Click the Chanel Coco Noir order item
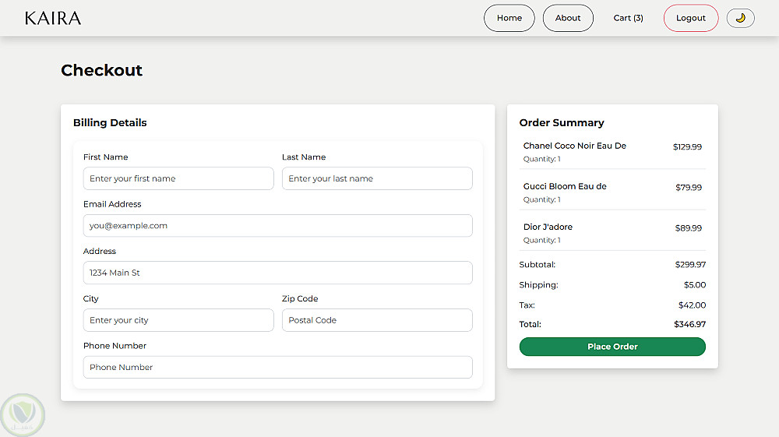 point(575,146)
